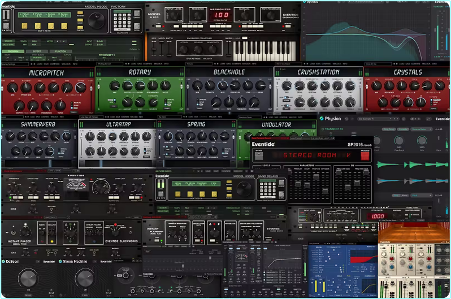Open the Rotary preset name field
Image resolution: width=451 pixels, height=299 pixels.
coord(110,64)
